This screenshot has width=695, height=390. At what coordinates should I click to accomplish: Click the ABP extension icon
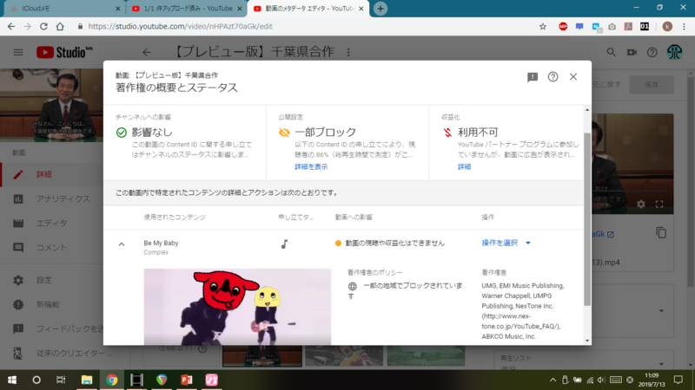563,27
